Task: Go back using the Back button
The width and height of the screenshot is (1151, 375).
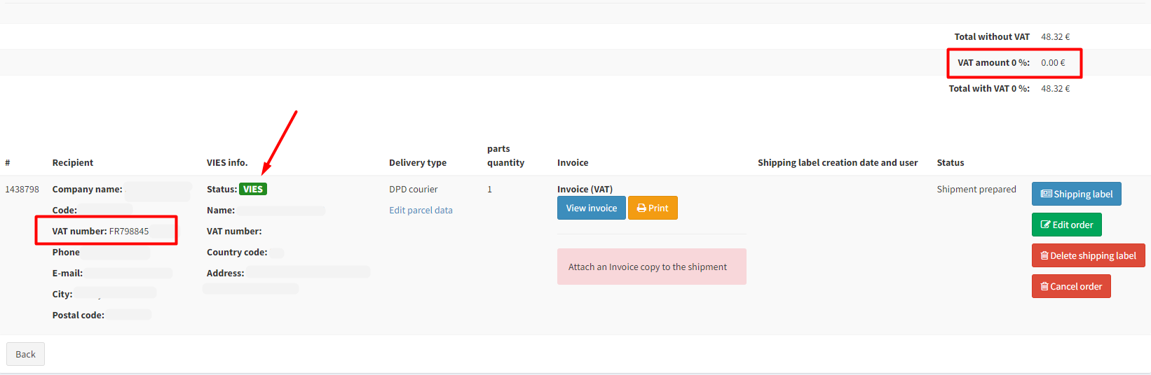Action: (x=25, y=354)
